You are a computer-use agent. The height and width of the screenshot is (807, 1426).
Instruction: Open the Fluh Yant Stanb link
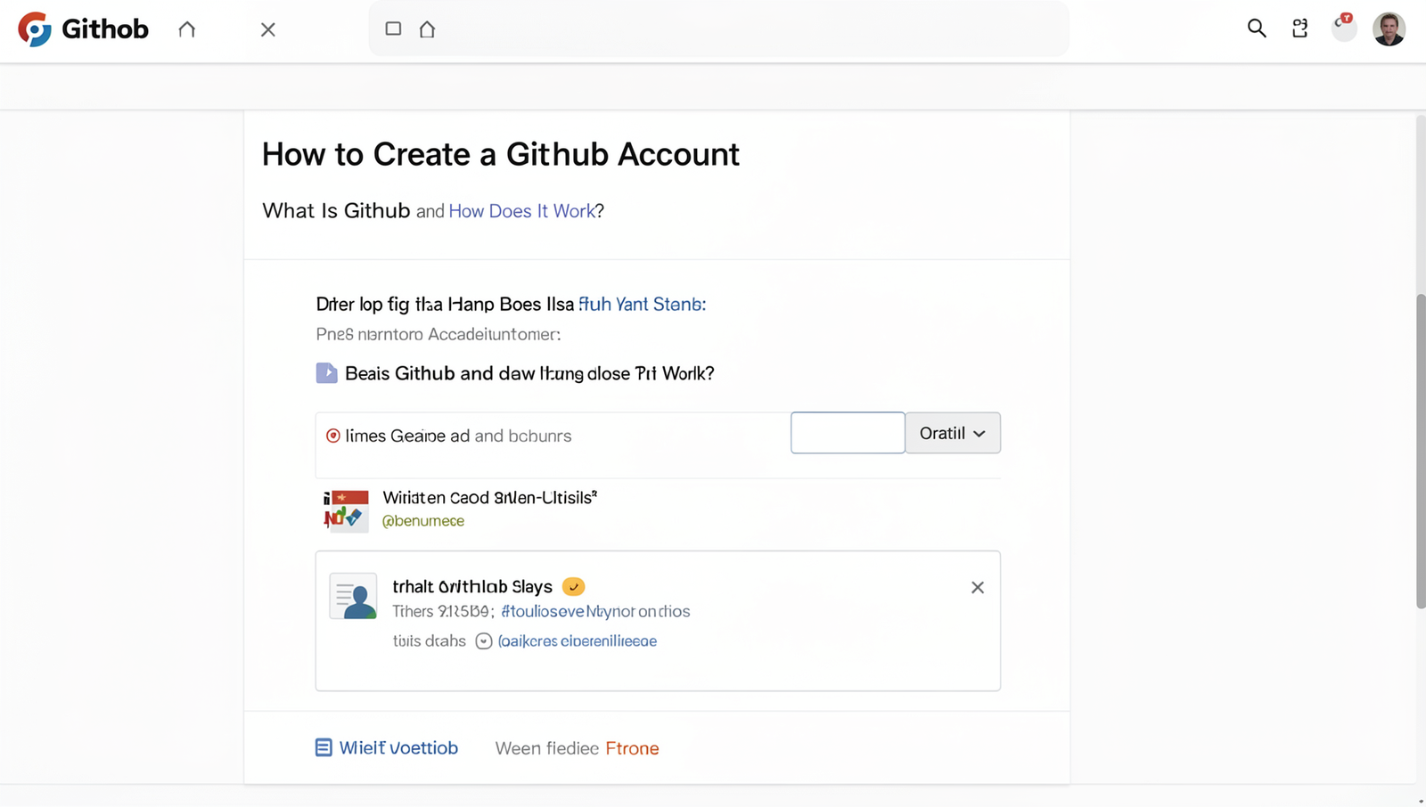[x=642, y=305]
